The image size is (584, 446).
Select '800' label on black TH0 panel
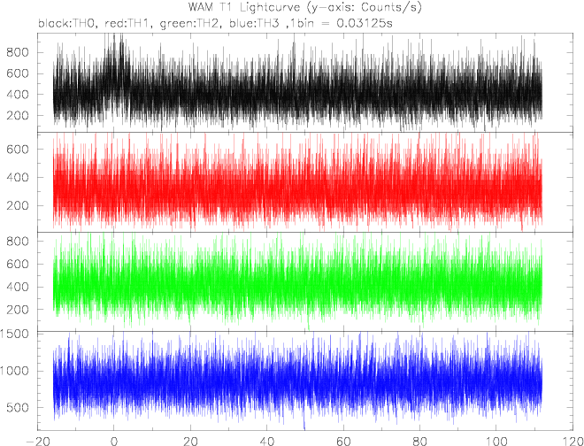tap(19, 52)
